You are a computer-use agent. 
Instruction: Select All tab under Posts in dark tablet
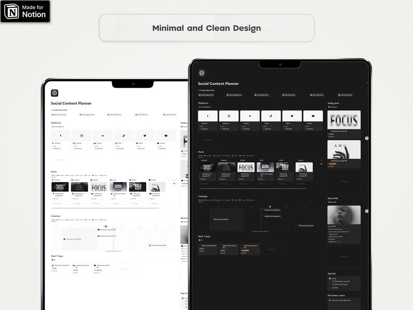[201, 156]
